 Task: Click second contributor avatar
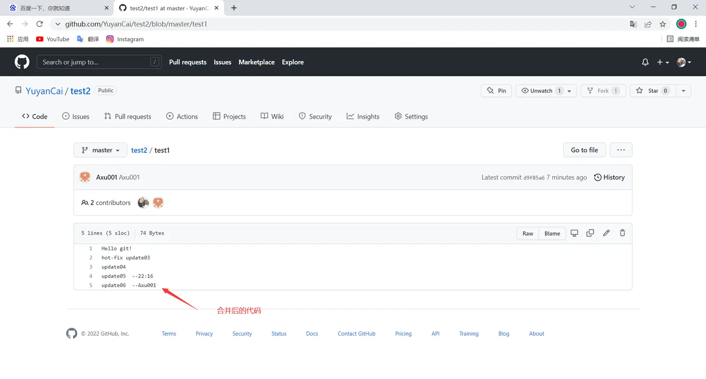pyautogui.click(x=158, y=202)
